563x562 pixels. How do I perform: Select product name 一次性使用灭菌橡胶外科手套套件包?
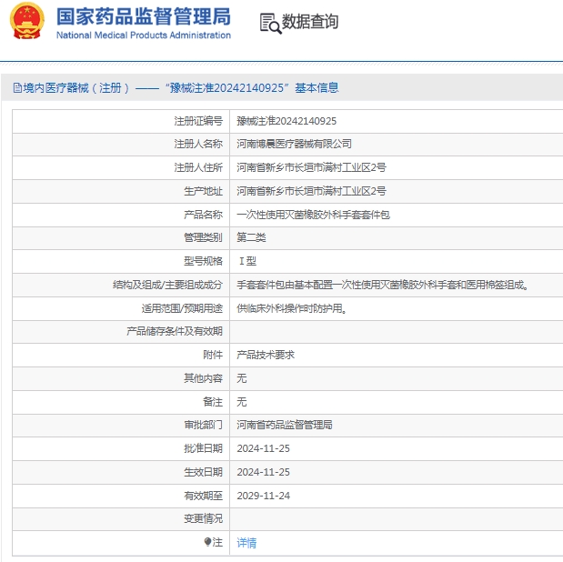click(313, 215)
